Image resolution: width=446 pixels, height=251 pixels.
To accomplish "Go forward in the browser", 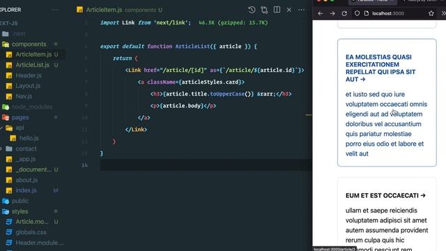I will click(x=332, y=13).
